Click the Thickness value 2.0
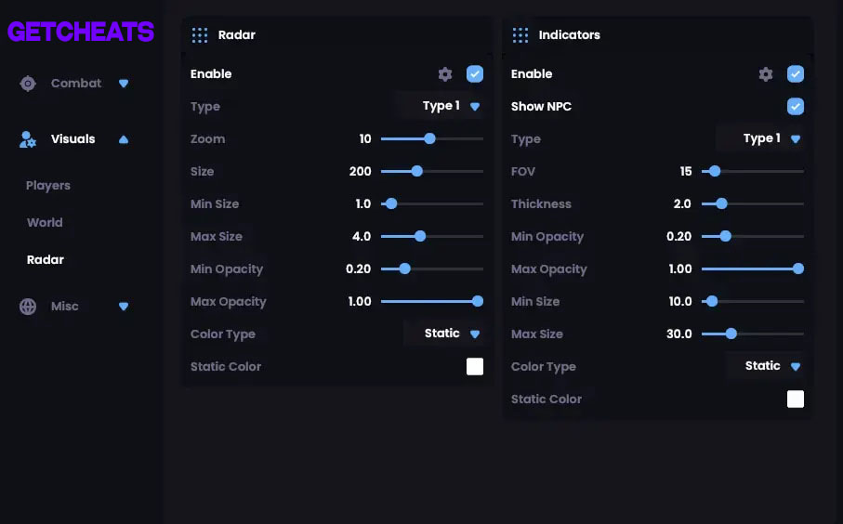This screenshot has width=843, height=524. (x=682, y=203)
